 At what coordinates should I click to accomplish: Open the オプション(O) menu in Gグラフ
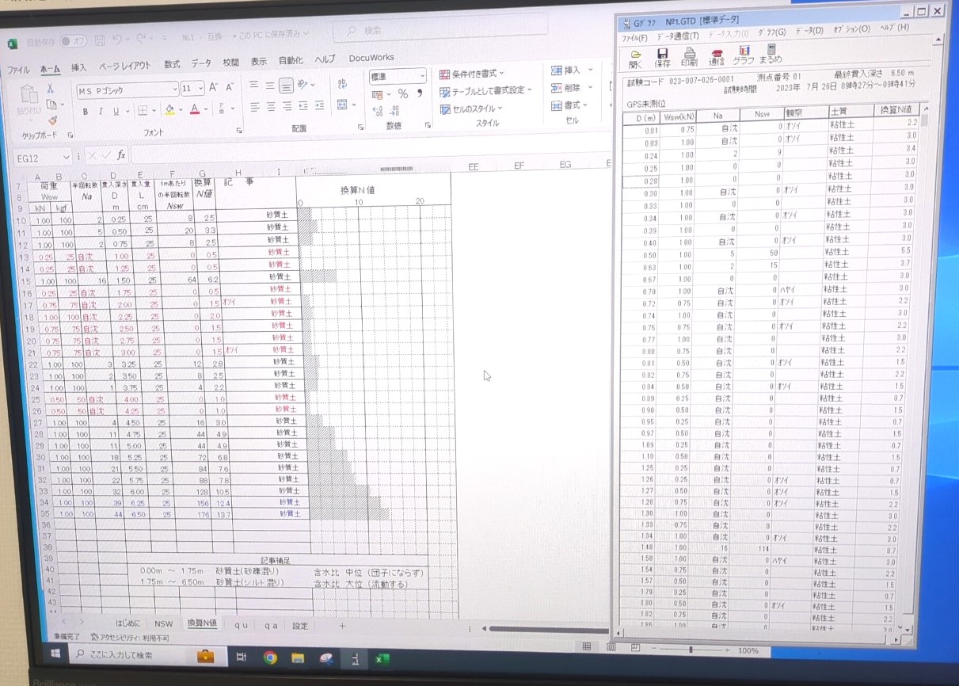[851, 29]
